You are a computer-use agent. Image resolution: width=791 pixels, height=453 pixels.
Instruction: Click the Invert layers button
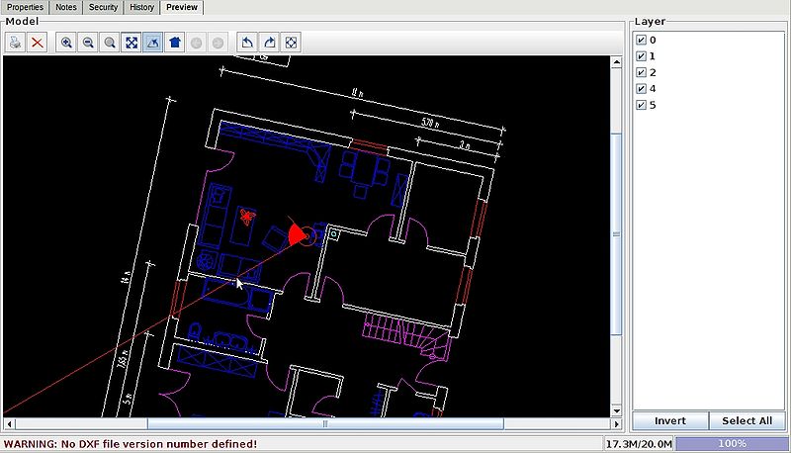coord(670,420)
